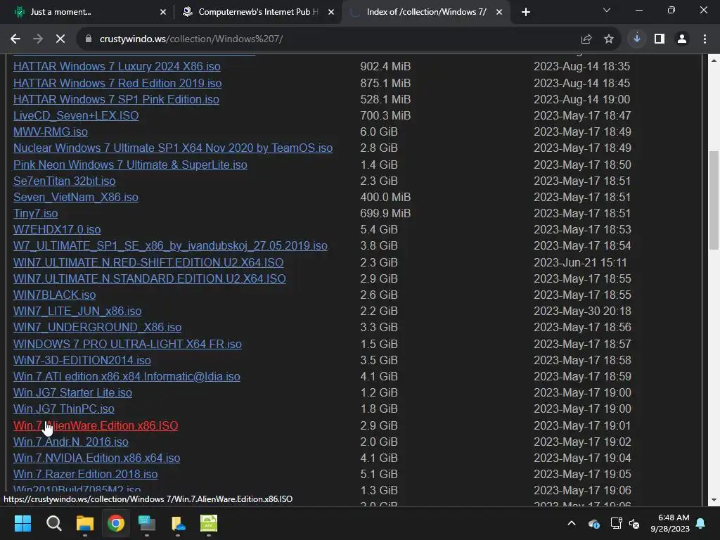
Task: Open the Win JG7 ThinPC.iso link
Action: 64,409
